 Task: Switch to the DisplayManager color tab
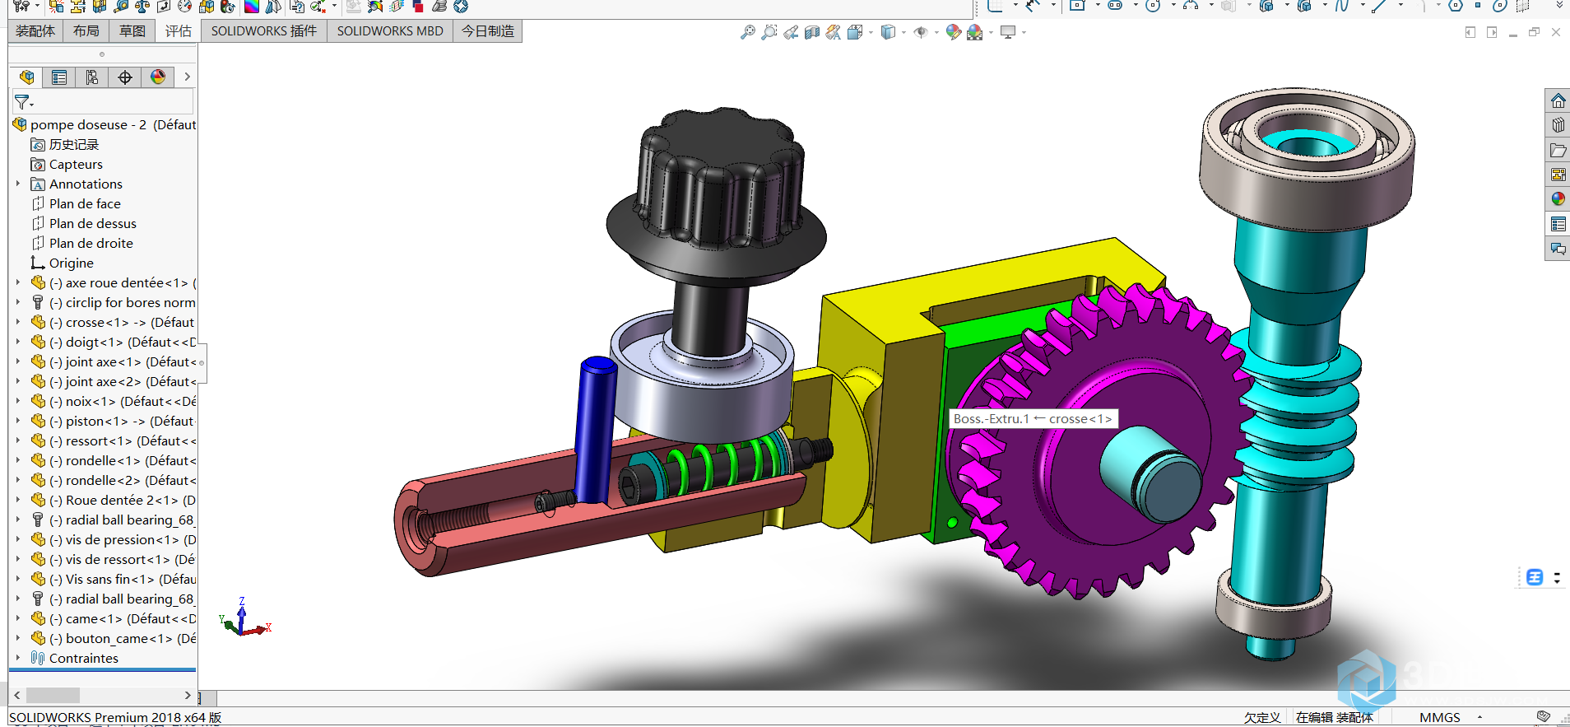coord(158,77)
